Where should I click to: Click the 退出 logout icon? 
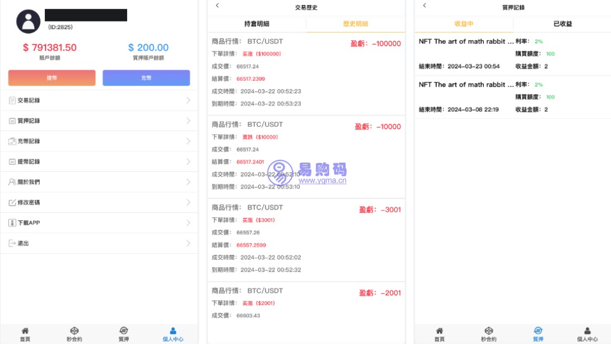[12, 243]
